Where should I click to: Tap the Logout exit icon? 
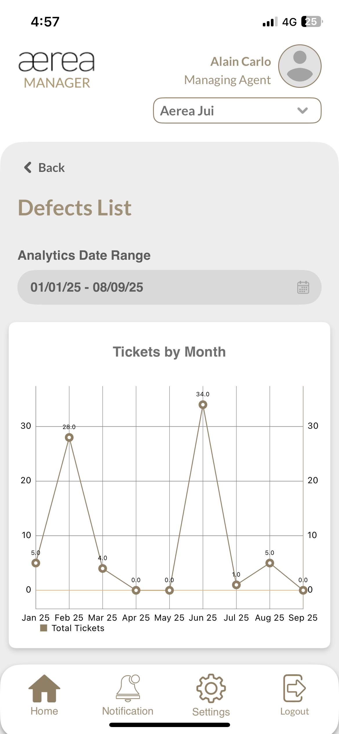tap(294, 688)
